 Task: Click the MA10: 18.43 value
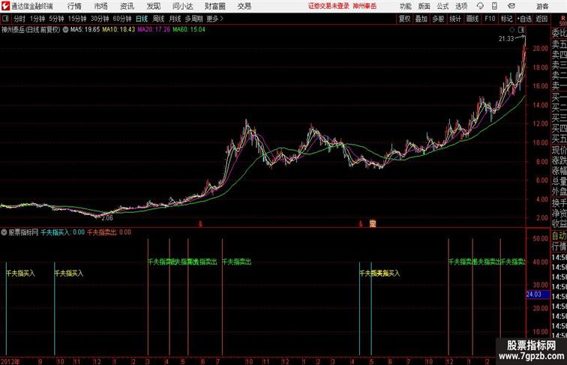coord(118,30)
